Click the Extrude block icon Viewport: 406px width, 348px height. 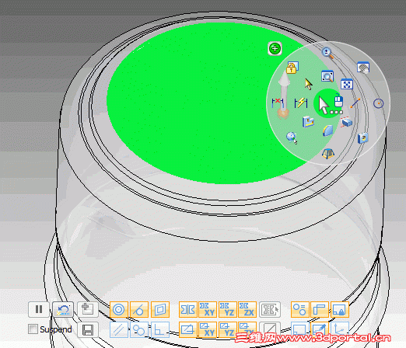pyautogui.click(x=347, y=122)
